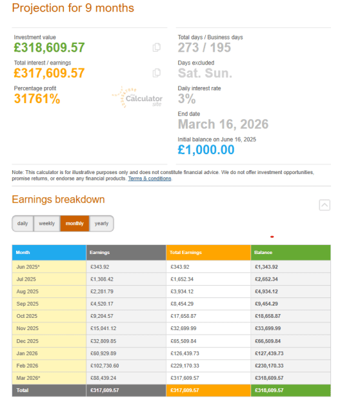Copy the total interest earnings figure
Screen dimensions: 340x403
[x=156, y=73]
